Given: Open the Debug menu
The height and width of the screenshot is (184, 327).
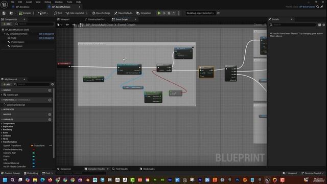Looking at the screenshot, I should [x=48, y=2].
